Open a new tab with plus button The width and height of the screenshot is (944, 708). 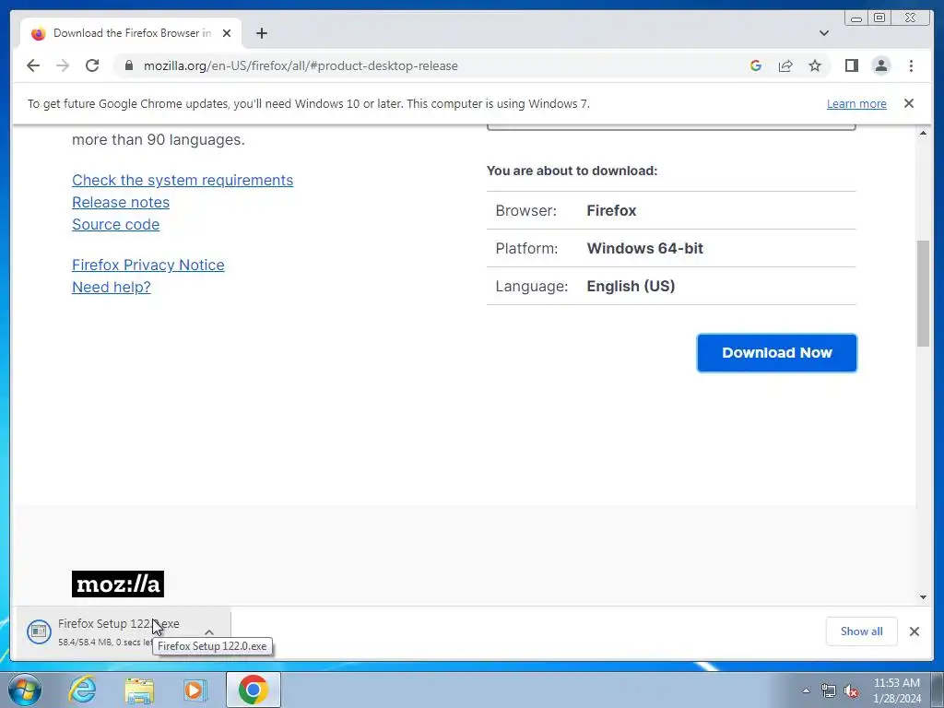(x=261, y=33)
